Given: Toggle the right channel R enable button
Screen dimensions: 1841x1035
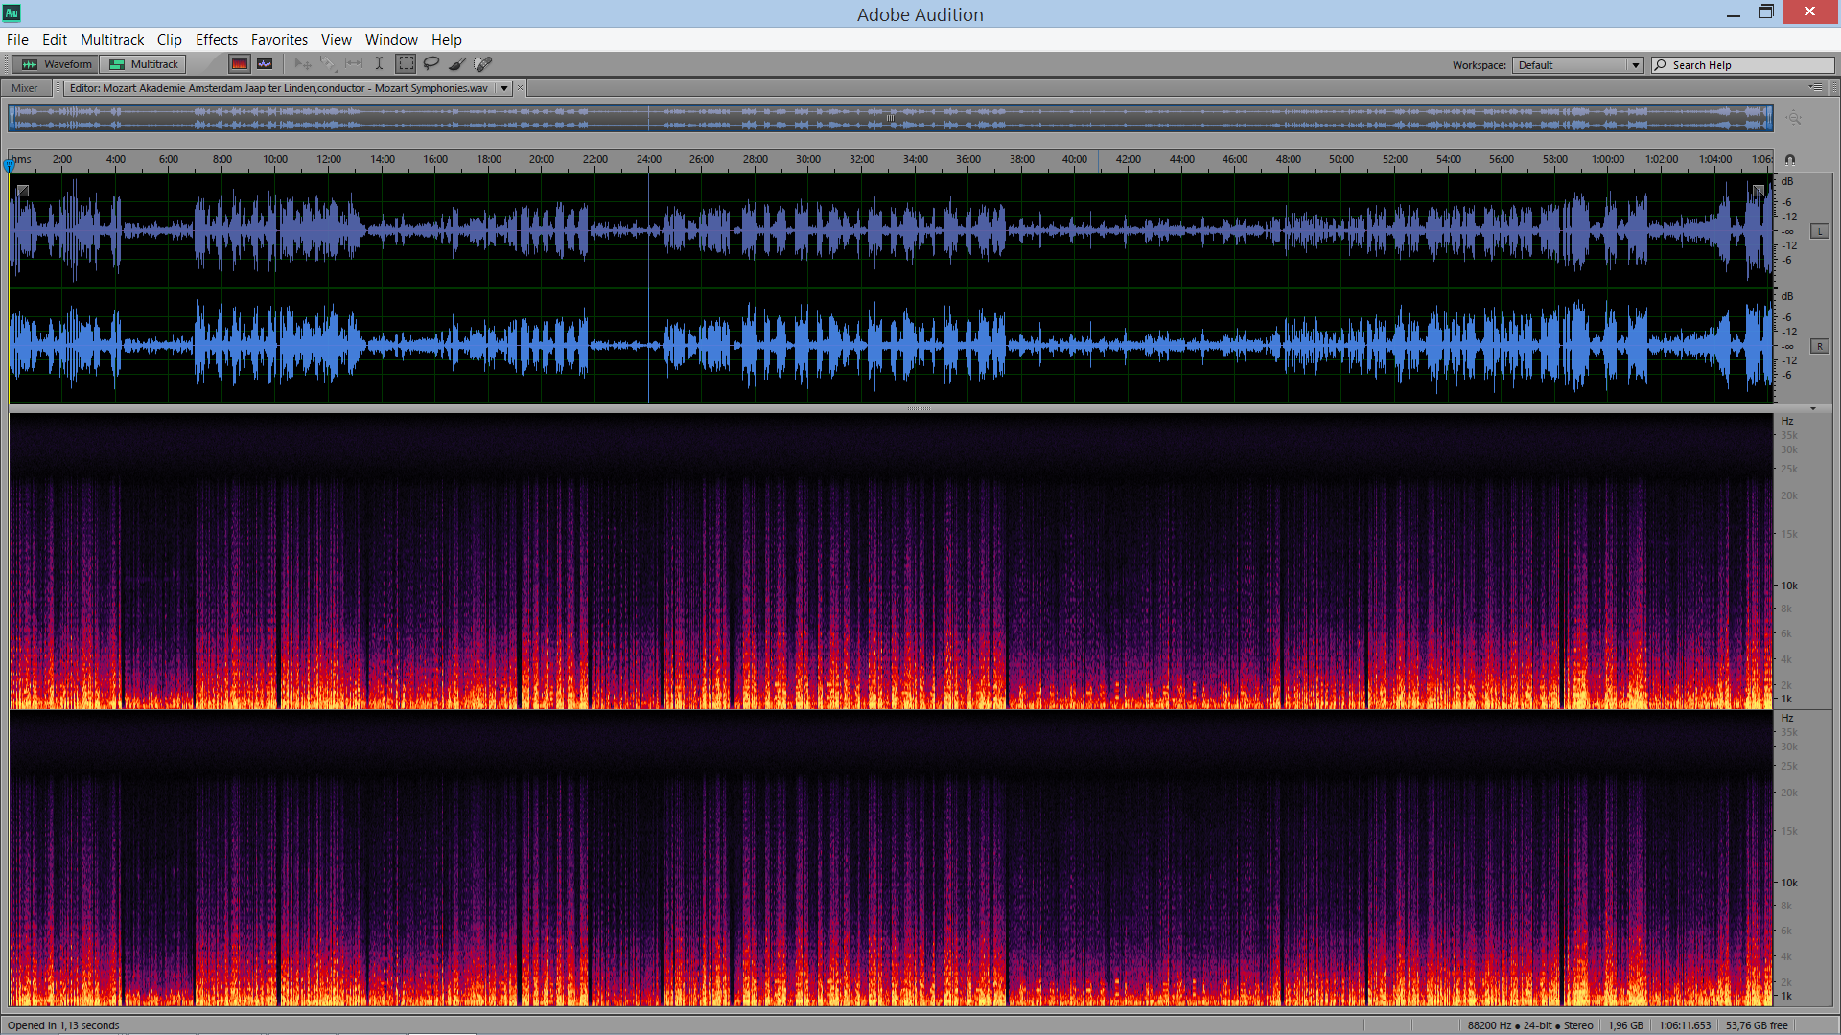Looking at the screenshot, I should tap(1819, 346).
